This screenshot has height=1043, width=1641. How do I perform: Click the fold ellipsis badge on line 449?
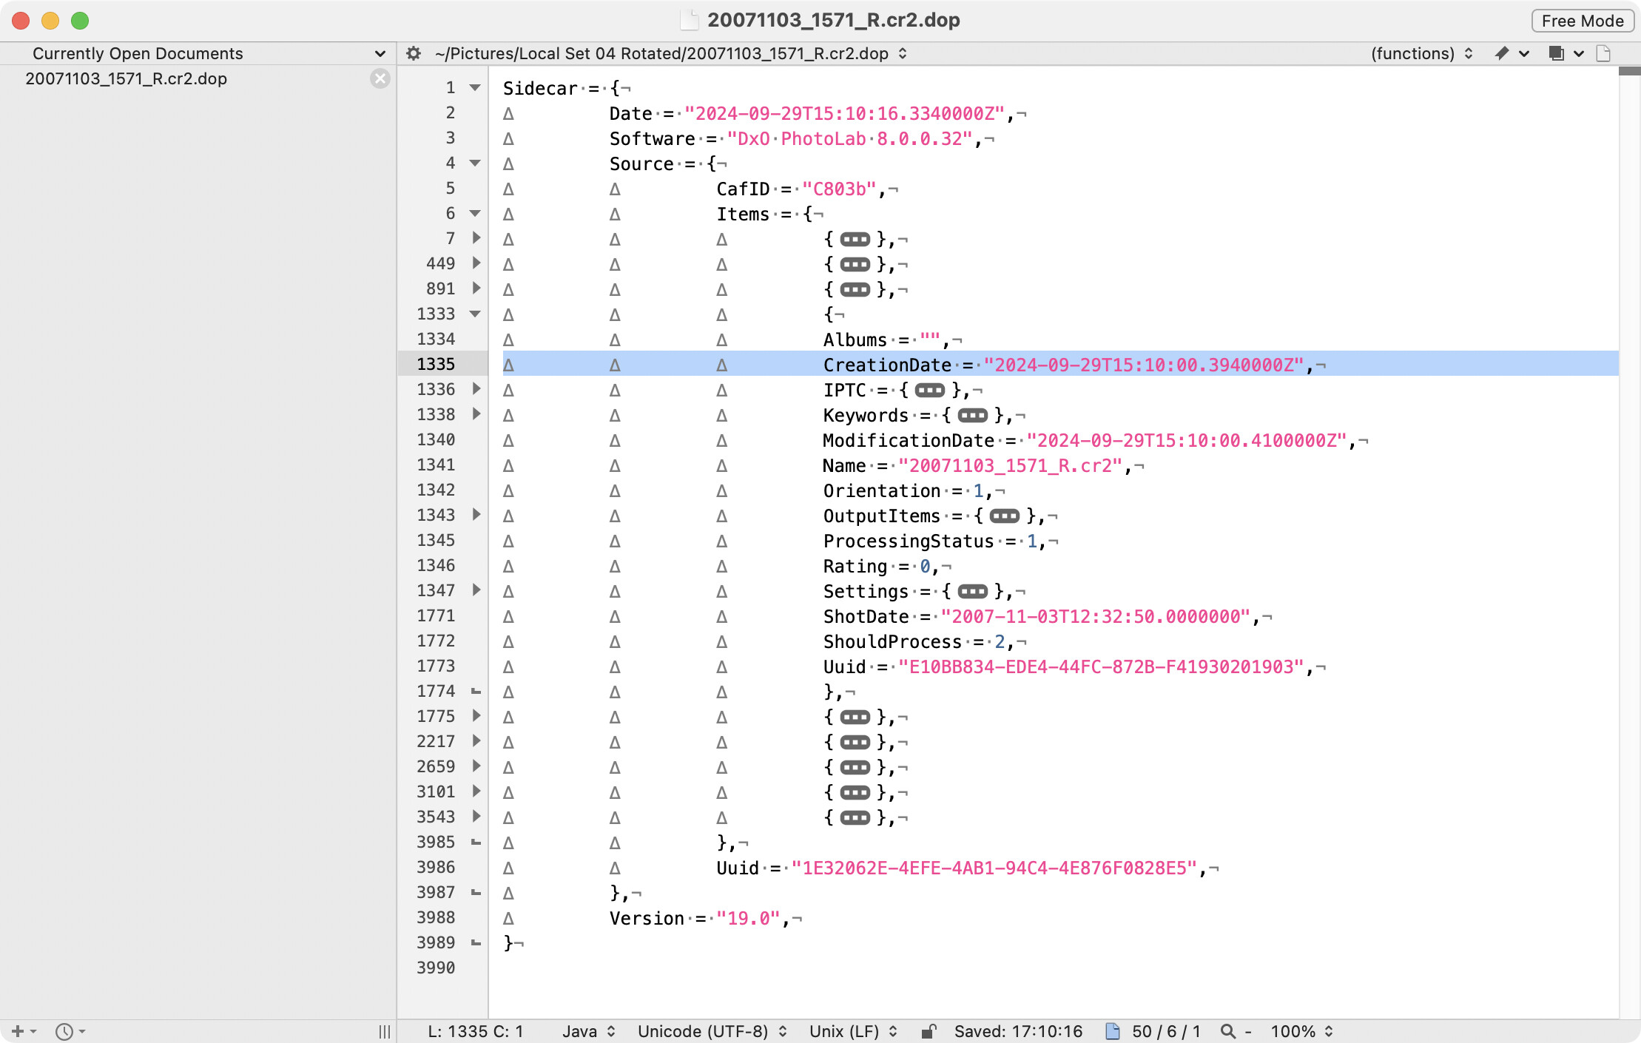(855, 265)
